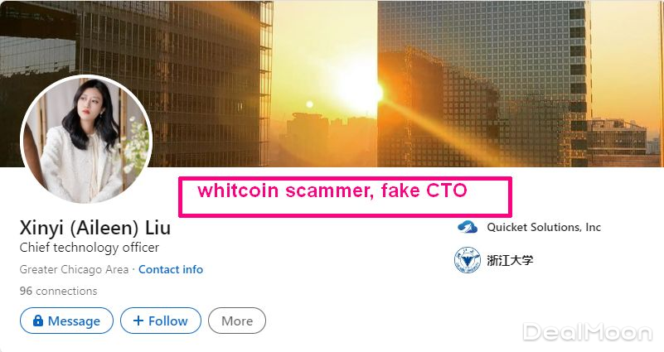The width and height of the screenshot is (664, 352).
Task: Click the circular profile photo
Action: (x=86, y=140)
